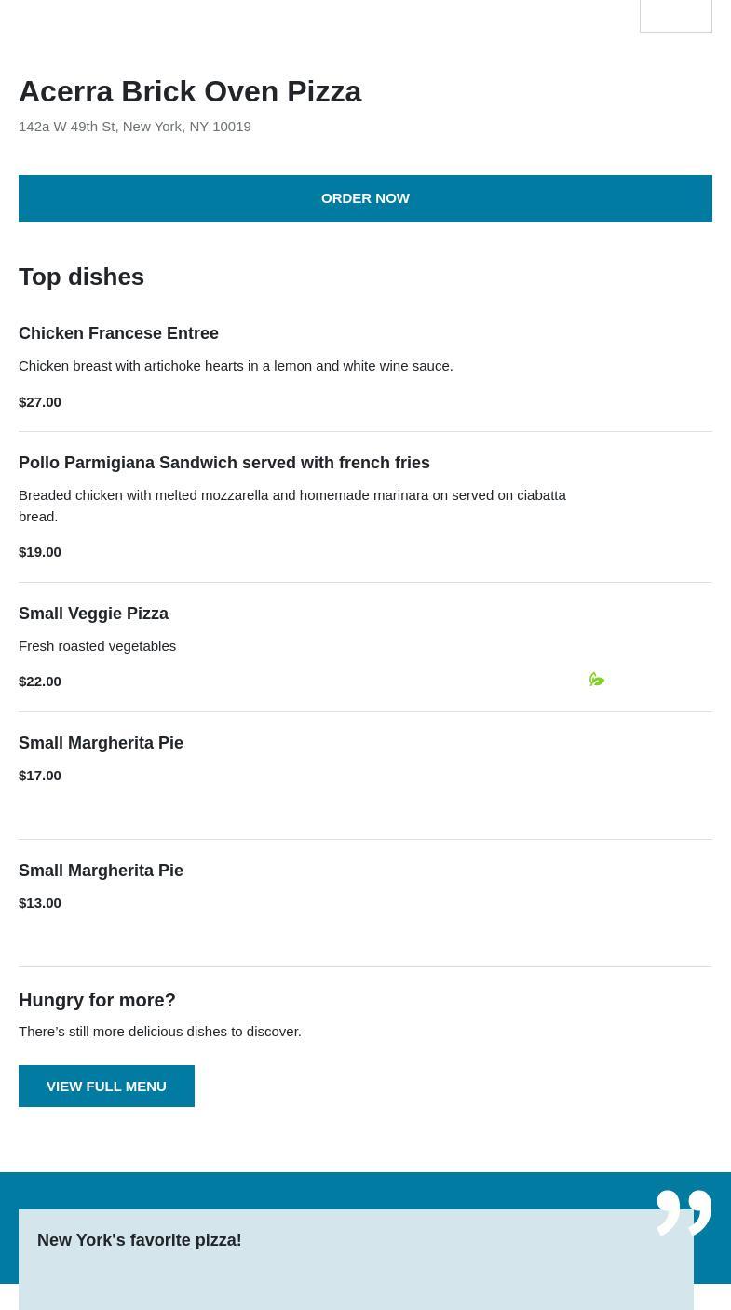This screenshot has height=1310, width=731.
Task: Click the Hungry for more? heading
Action: pyautogui.click(x=97, y=1000)
